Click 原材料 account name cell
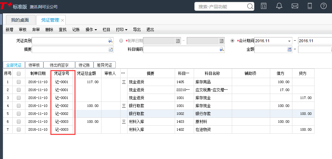Screen dimensions: 332x159 pos(213,122)
